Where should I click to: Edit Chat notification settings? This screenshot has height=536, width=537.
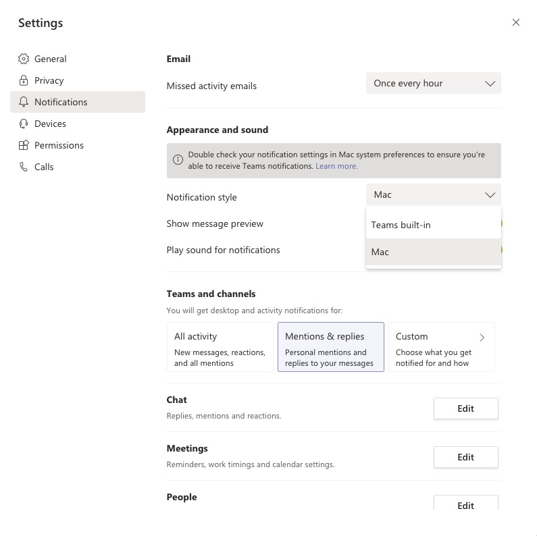tap(466, 408)
